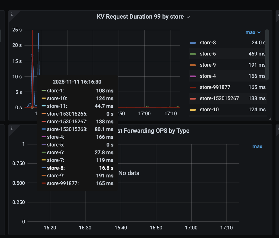Toggle store-153015267 series in legend
Image resolution: width=279 pixels, height=238 pixels.
219,98
